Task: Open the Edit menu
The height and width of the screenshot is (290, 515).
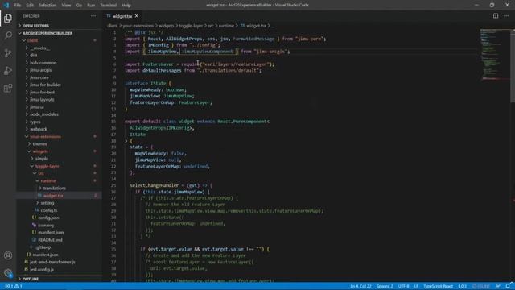Action: point(30,6)
